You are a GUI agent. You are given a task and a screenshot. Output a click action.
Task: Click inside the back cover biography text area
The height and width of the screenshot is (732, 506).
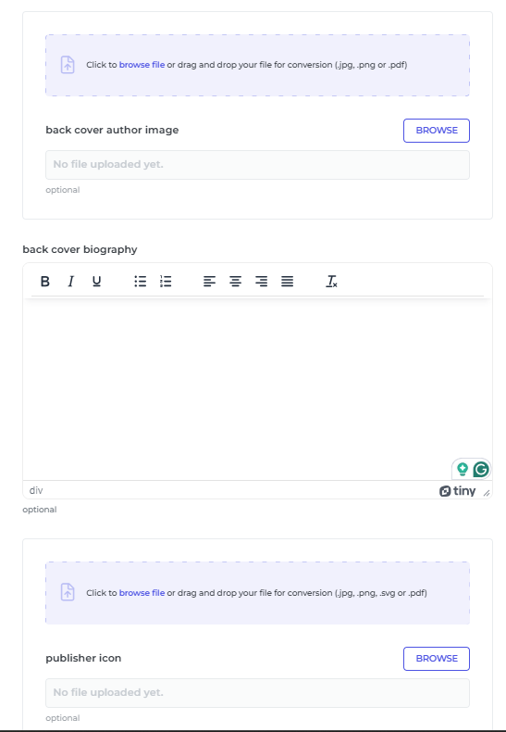257,390
